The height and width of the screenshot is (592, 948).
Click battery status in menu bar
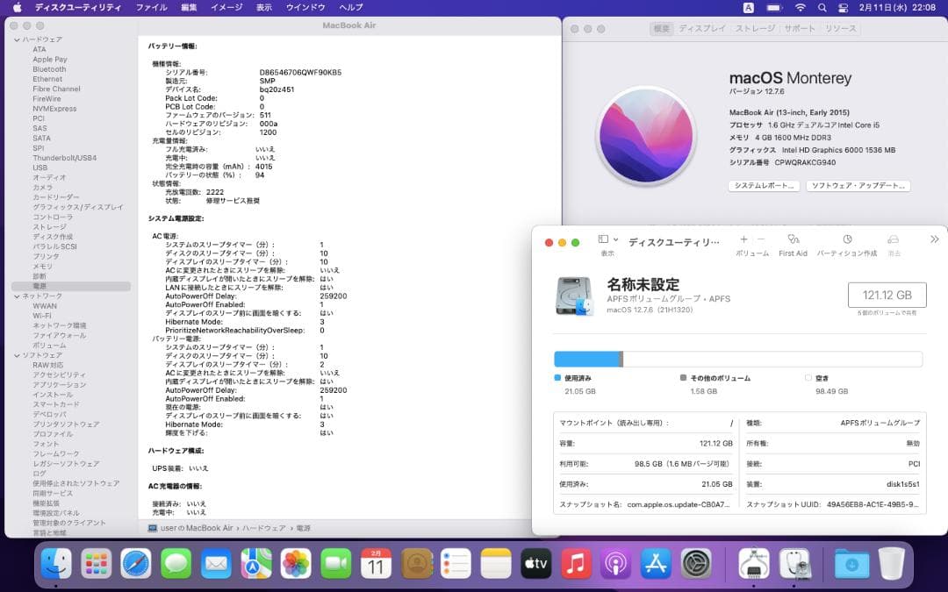pyautogui.click(x=774, y=8)
